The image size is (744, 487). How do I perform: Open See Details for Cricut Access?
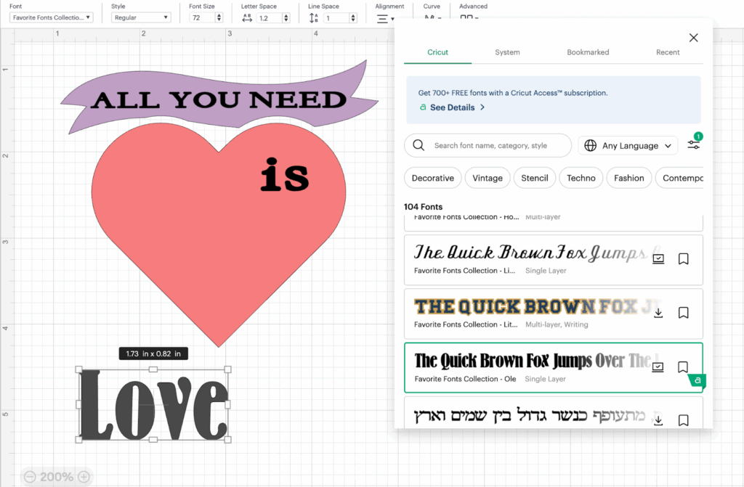tap(452, 107)
